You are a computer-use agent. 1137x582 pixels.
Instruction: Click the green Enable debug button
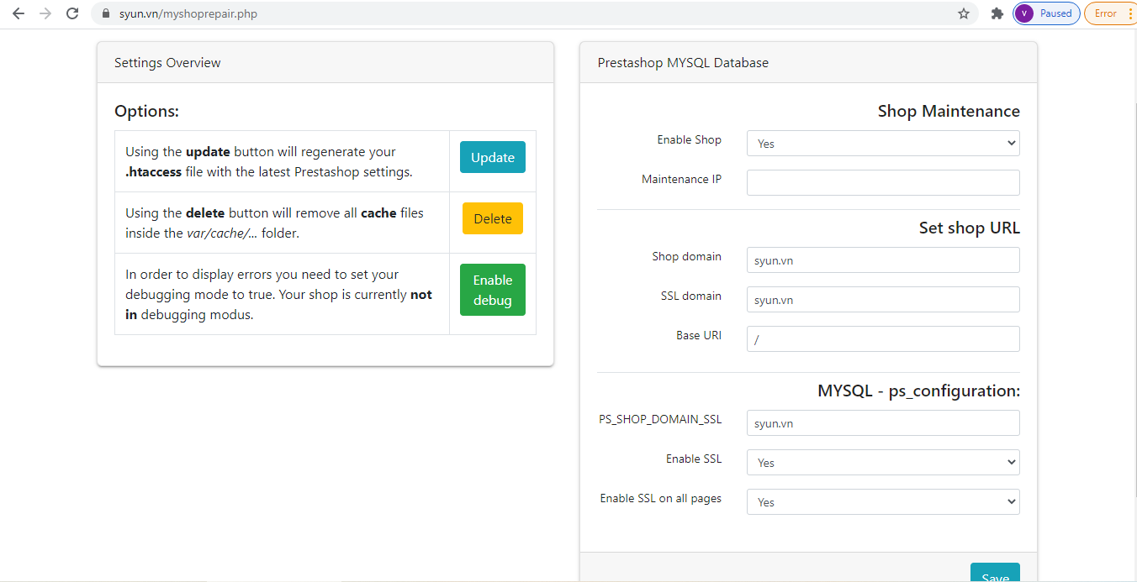click(x=493, y=290)
